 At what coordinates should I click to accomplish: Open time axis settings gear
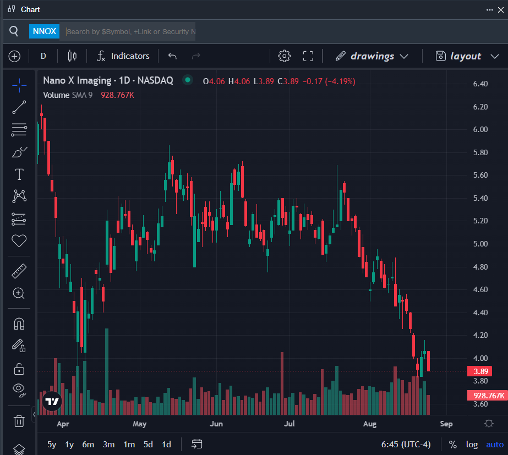tap(489, 423)
